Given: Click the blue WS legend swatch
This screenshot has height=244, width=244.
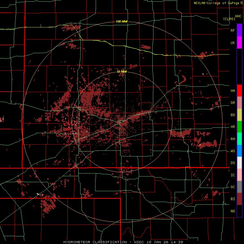Looking at the screenshot, I should pos(239,151).
